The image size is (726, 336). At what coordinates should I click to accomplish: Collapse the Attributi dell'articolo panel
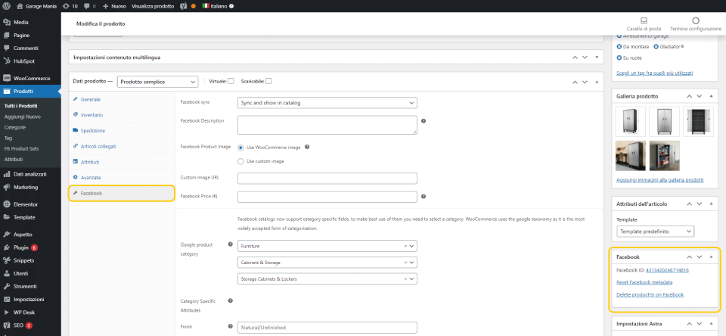711,204
